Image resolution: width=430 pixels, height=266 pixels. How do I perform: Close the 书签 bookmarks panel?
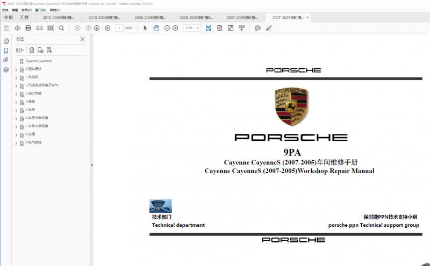click(x=83, y=39)
